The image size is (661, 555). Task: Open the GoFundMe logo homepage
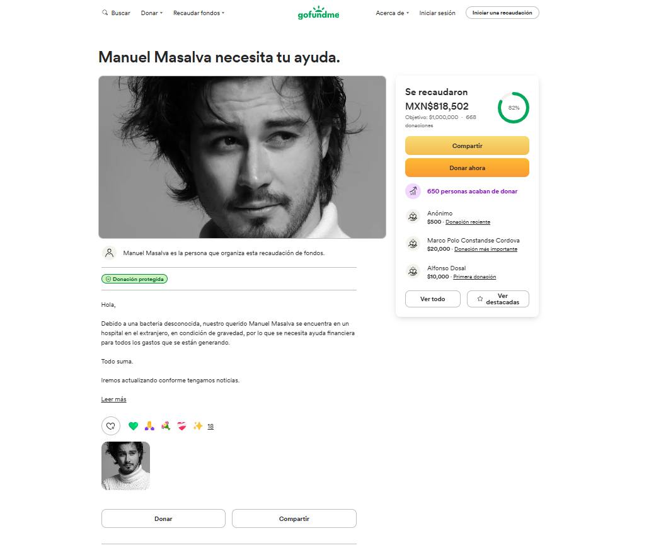(318, 13)
